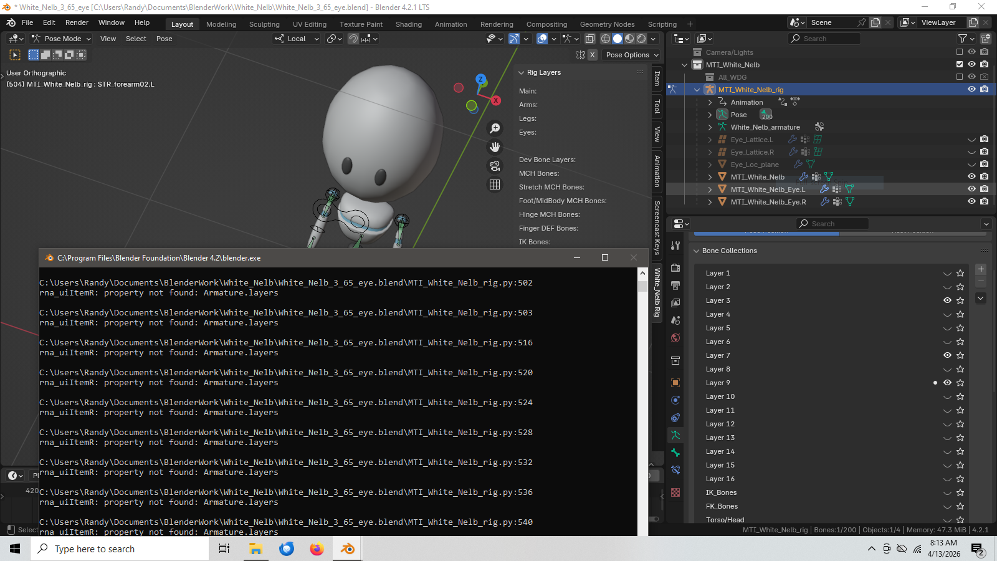Click the X-axis mirror butterfly icon

click(581, 55)
